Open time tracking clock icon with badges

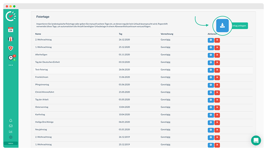click(12, 58)
